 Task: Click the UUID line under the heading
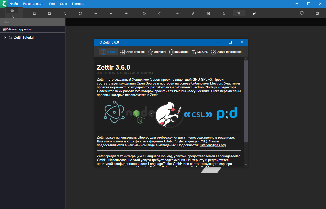(x=125, y=73)
